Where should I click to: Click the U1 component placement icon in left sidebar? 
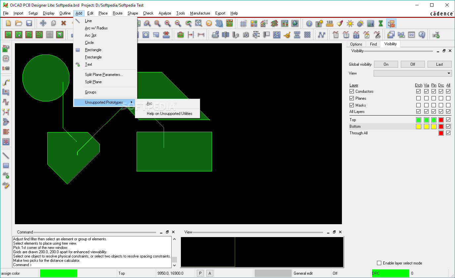pyautogui.click(x=6, y=59)
